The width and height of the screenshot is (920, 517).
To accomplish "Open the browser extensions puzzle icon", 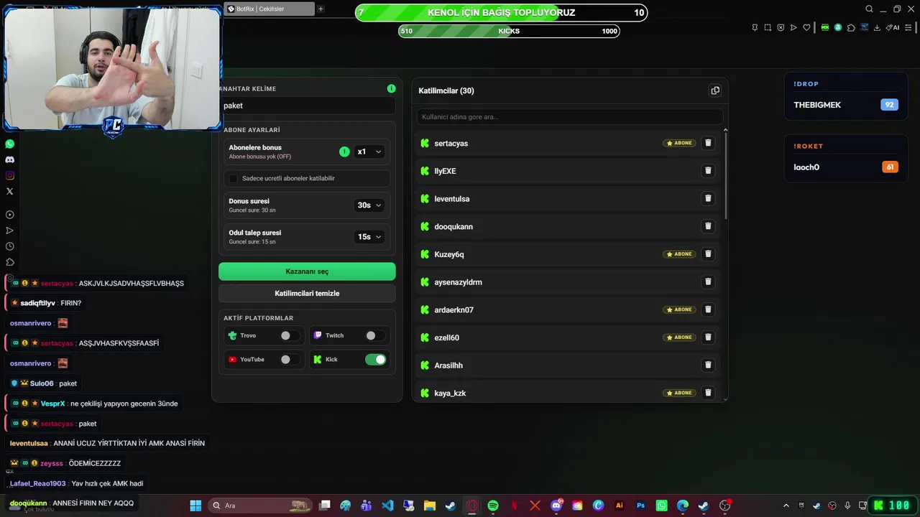I will pyautogui.click(x=851, y=27).
